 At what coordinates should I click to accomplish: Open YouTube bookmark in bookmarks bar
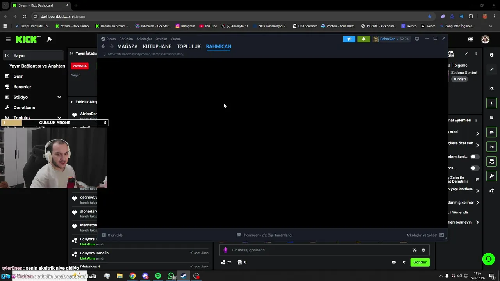click(x=208, y=26)
